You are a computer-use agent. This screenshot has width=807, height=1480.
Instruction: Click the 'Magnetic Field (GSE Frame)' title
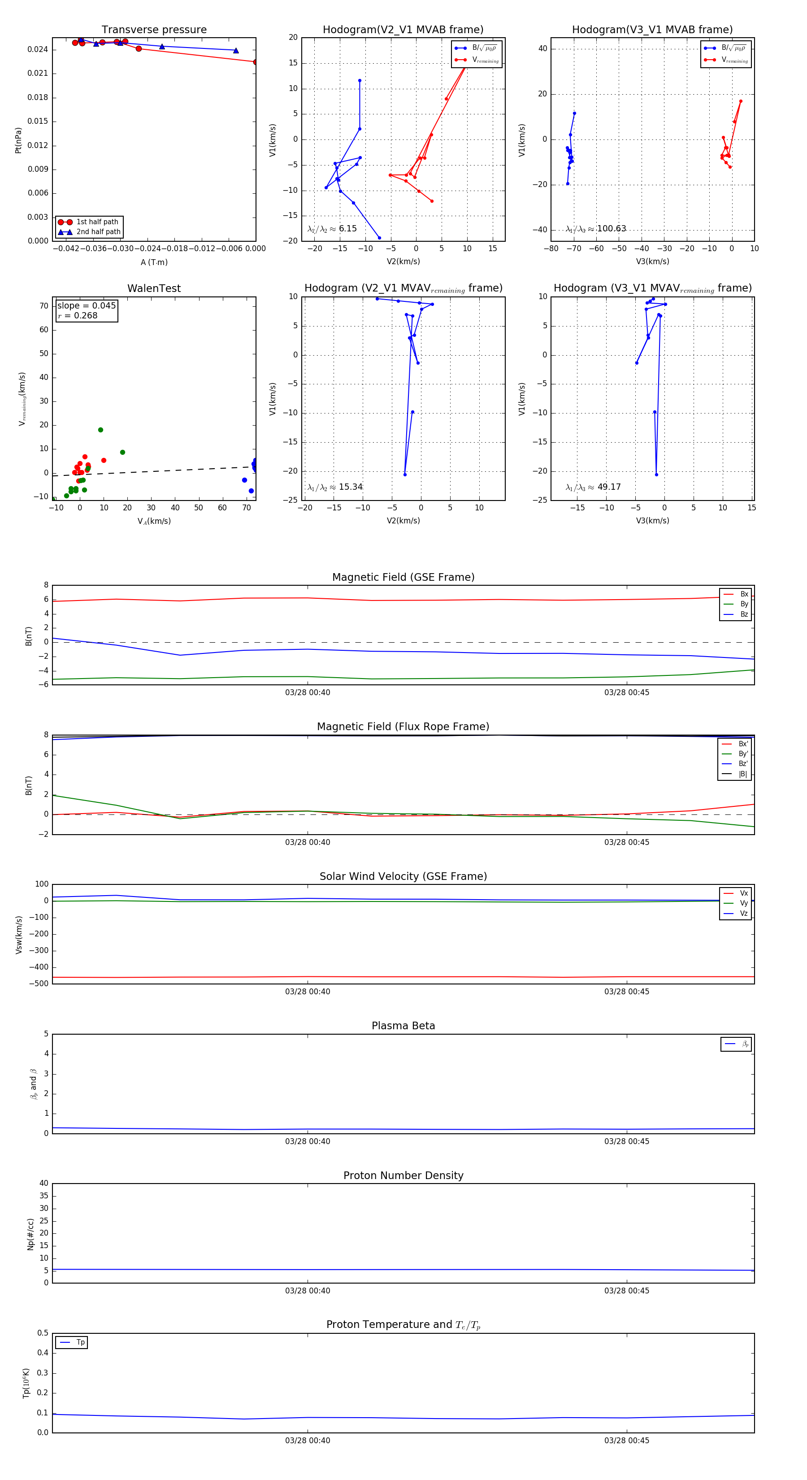(403, 577)
